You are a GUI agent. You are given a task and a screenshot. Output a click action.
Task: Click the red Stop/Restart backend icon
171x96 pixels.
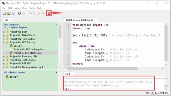49,13
